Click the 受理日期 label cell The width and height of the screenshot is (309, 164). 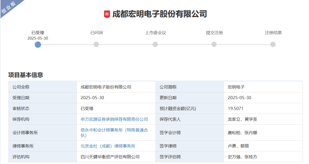pyautogui.click(x=43, y=98)
